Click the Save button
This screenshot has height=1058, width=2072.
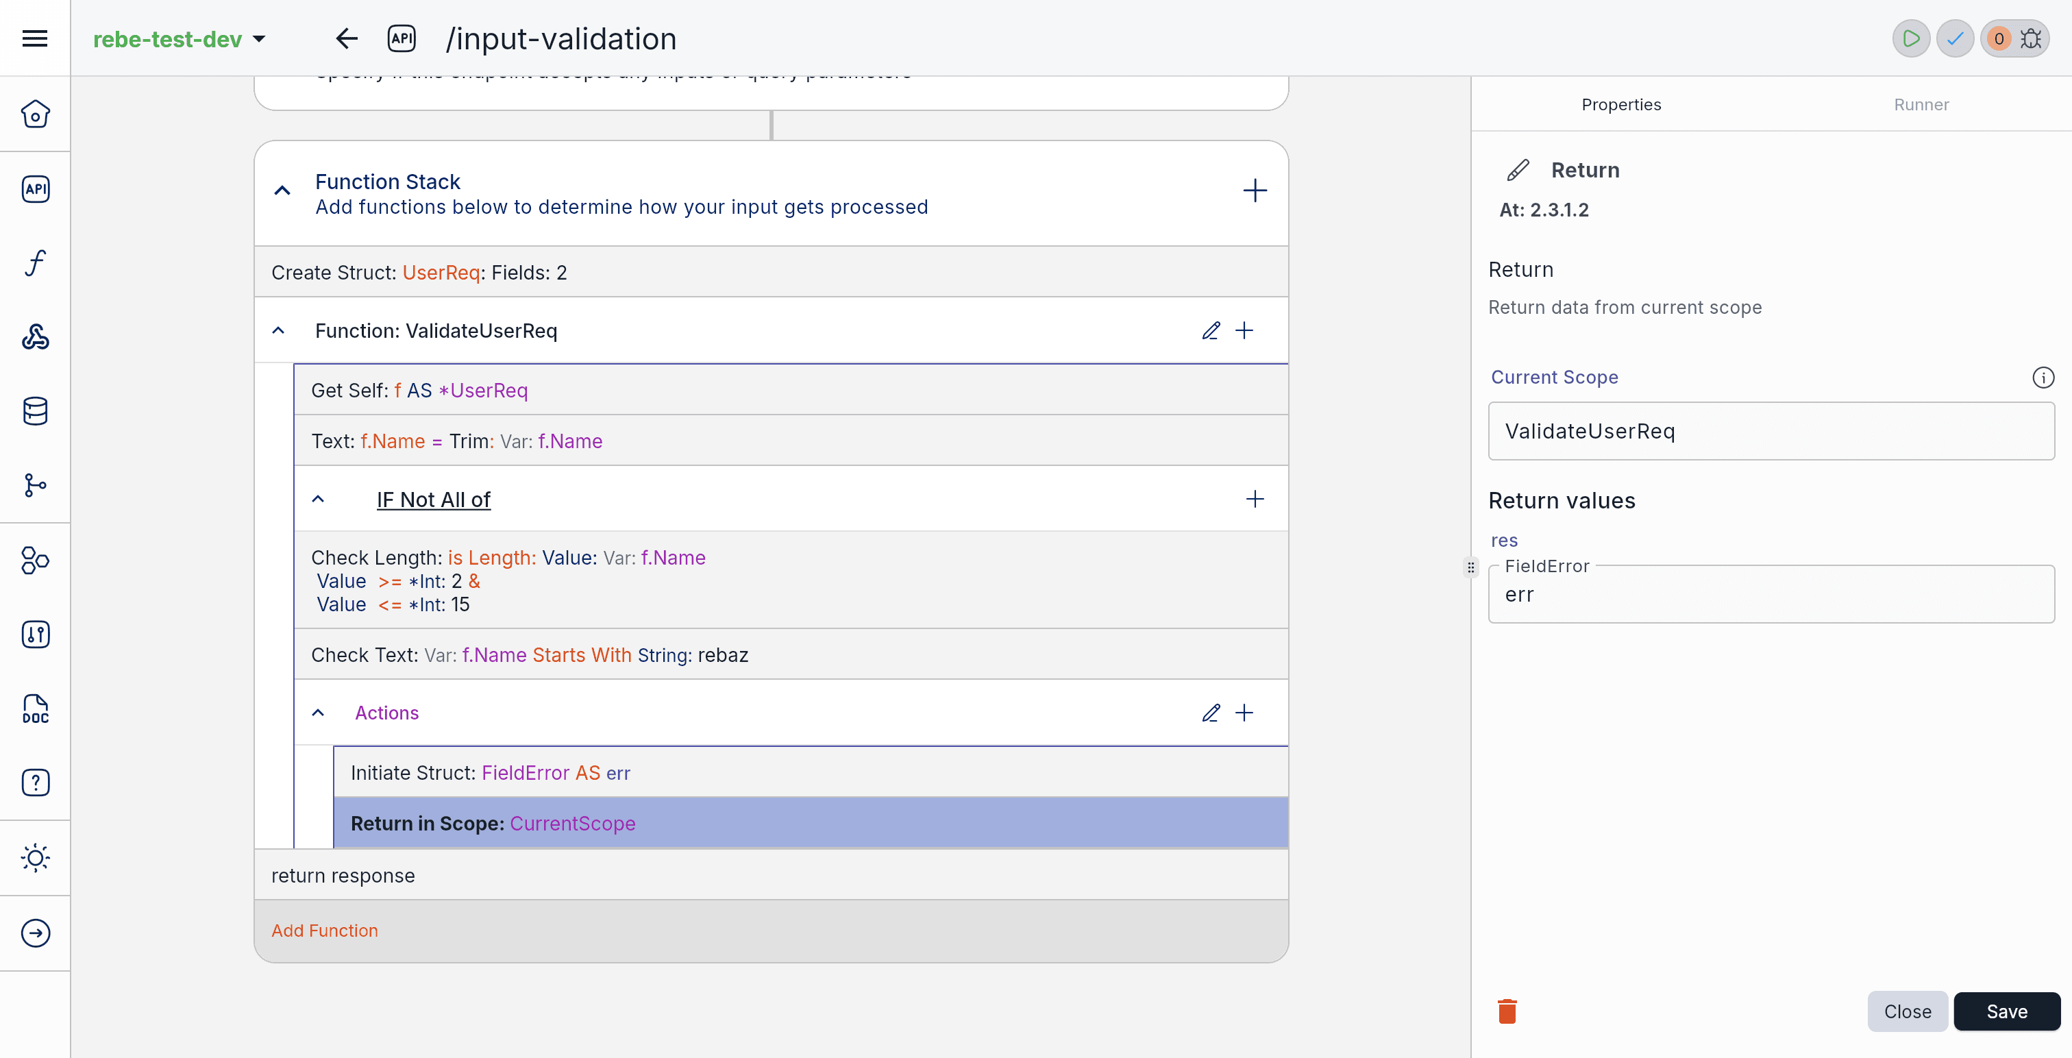pyautogui.click(x=2007, y=1011)
